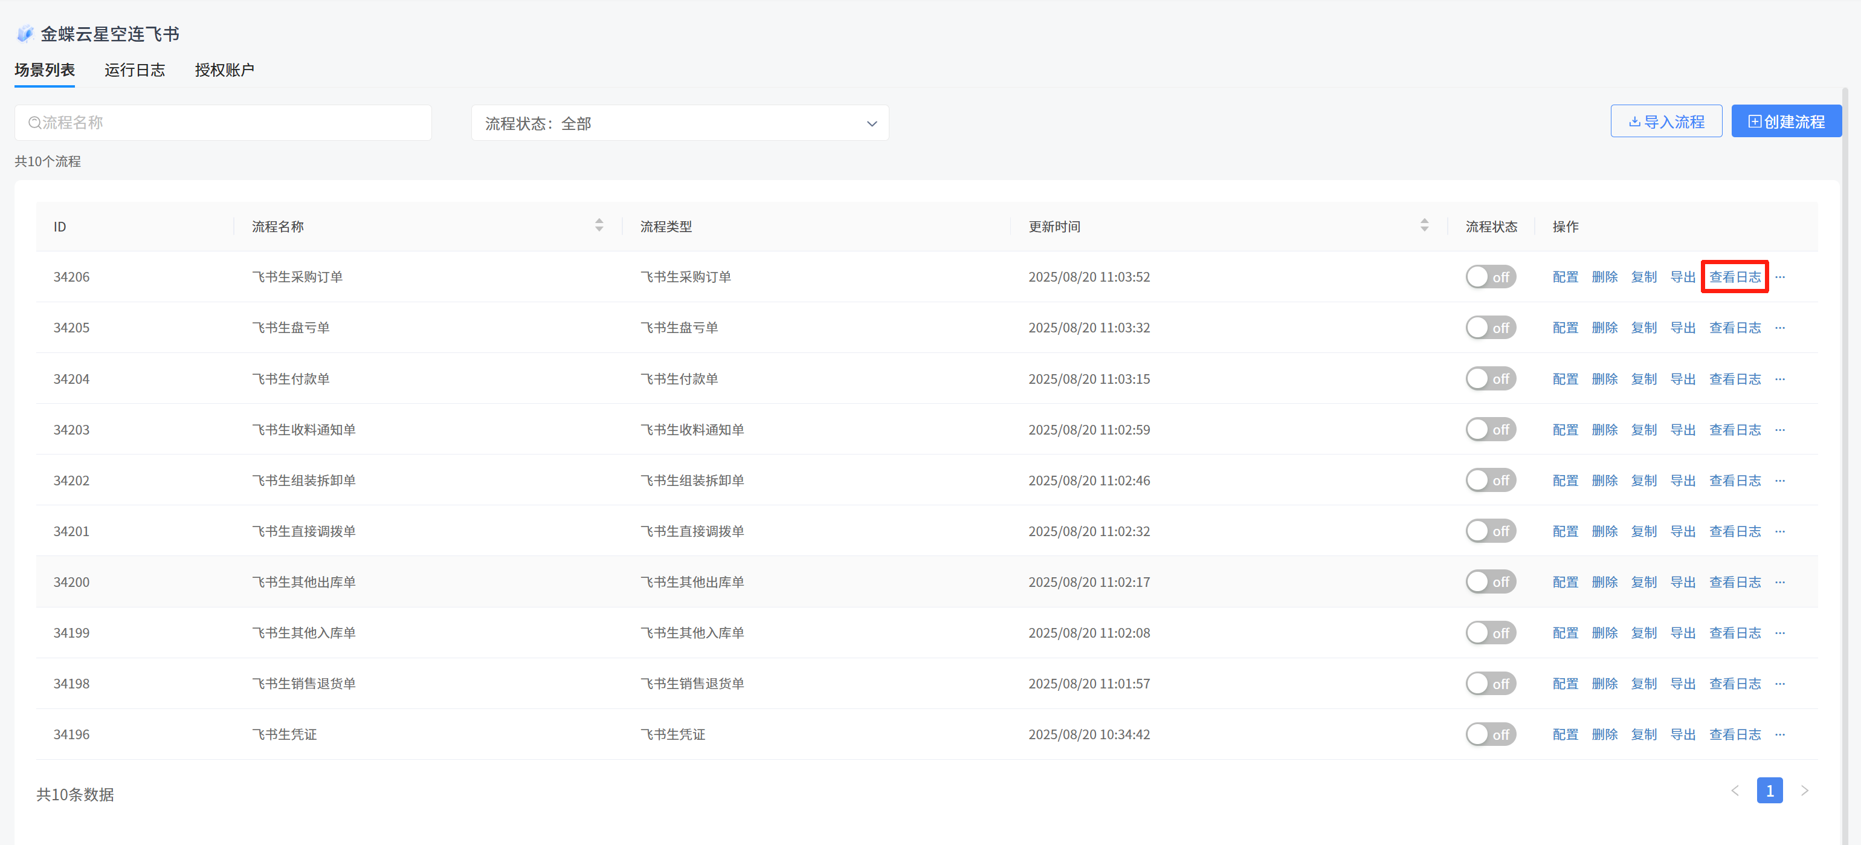Click the 金蝶云星空连飞书 app logo icon
This screenshot has width=1861, height=845.
[25, 34]
